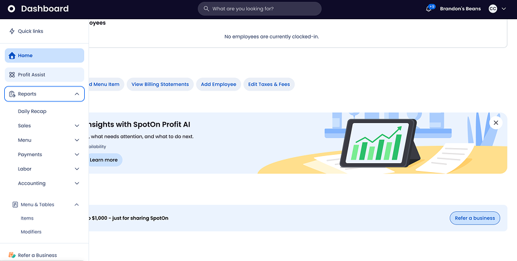Open the account dropdown chevron
This screenshot has height=261, width=517.
(x=504, y=9)
